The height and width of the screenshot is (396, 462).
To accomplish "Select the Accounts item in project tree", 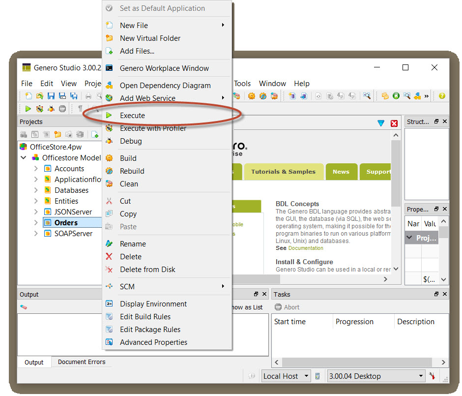I will (69, 169).
